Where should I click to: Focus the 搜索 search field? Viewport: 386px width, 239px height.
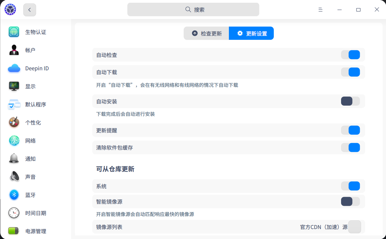(193, 9)
